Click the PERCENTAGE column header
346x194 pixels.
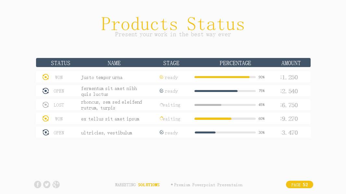point(235,63)
